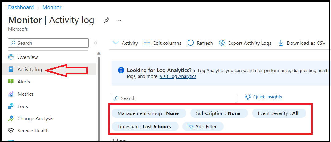Click the circular Refresh icon
This screenshot has height=142, width=331.
[x=191, y=43]
